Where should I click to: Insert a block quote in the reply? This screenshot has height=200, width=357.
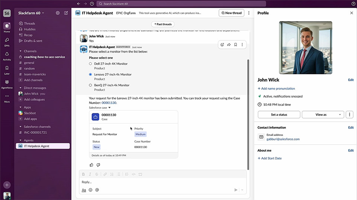coord(127,174)
